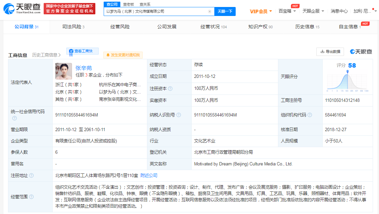Click the 人员规模 value 小于50人

click(x=334, y=141)
